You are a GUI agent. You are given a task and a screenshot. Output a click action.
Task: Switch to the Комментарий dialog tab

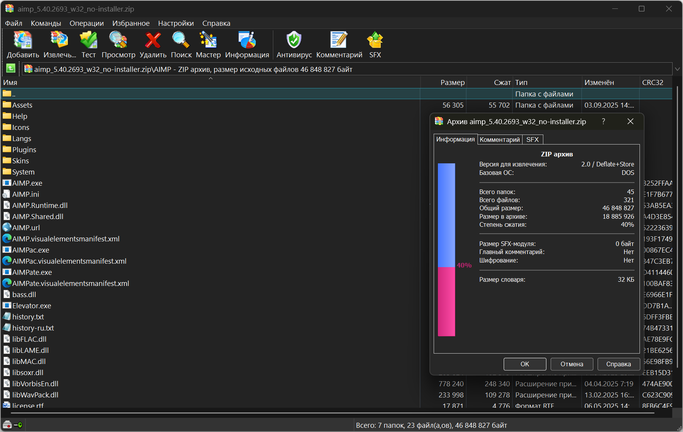[499, 140]
